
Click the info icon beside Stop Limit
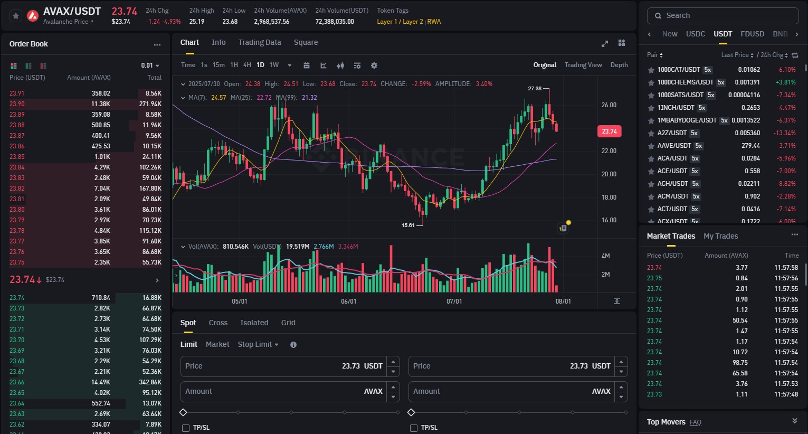pos(293,345)
